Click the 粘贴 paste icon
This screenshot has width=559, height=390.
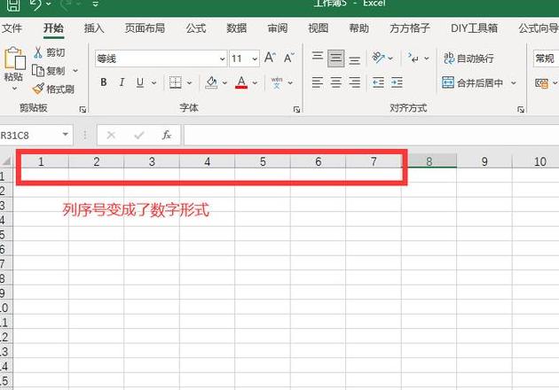point(14,58)
